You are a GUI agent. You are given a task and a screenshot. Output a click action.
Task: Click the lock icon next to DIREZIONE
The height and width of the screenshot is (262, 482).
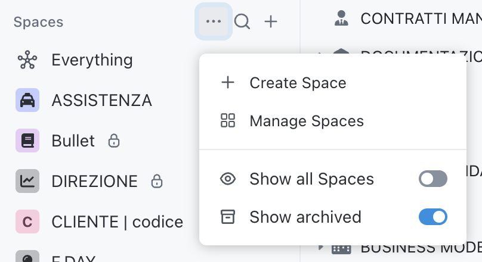tap(157, 181)
